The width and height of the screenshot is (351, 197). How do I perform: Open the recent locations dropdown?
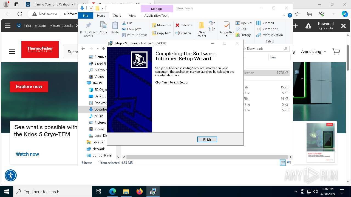pyautogui.click(x=98, y=49)
